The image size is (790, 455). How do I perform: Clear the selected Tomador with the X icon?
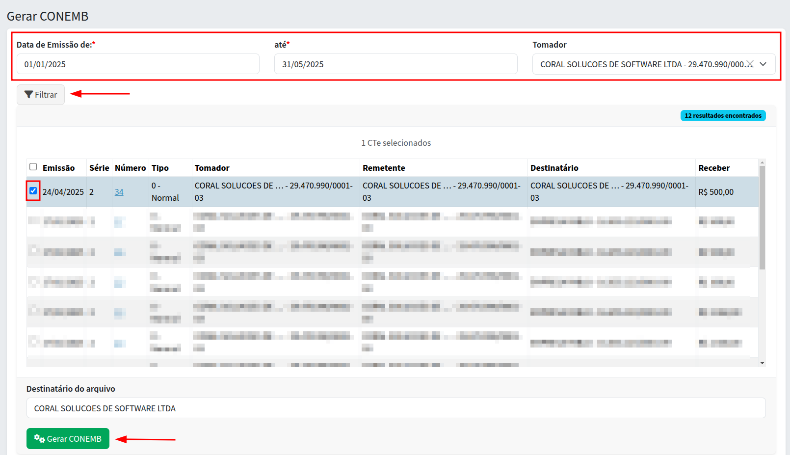pyautogui.click(x=749, y=64)
